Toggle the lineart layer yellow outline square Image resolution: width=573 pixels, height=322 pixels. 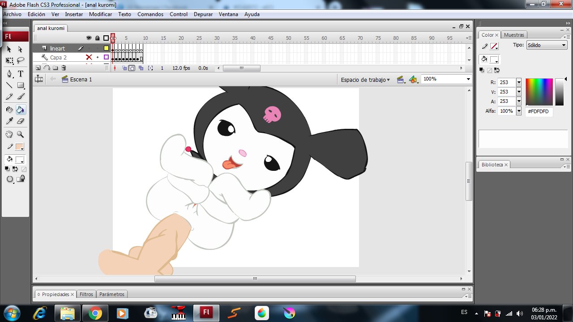[x=106, y=48]
